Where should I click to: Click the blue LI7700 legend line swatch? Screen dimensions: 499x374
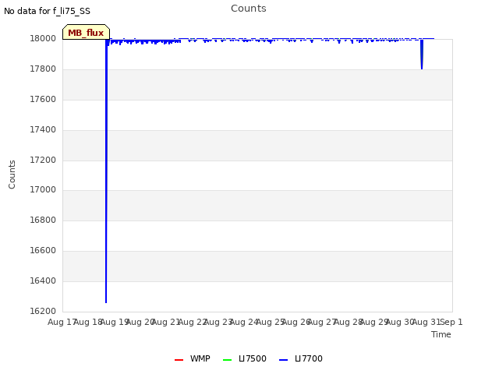[x=283, y=360]
